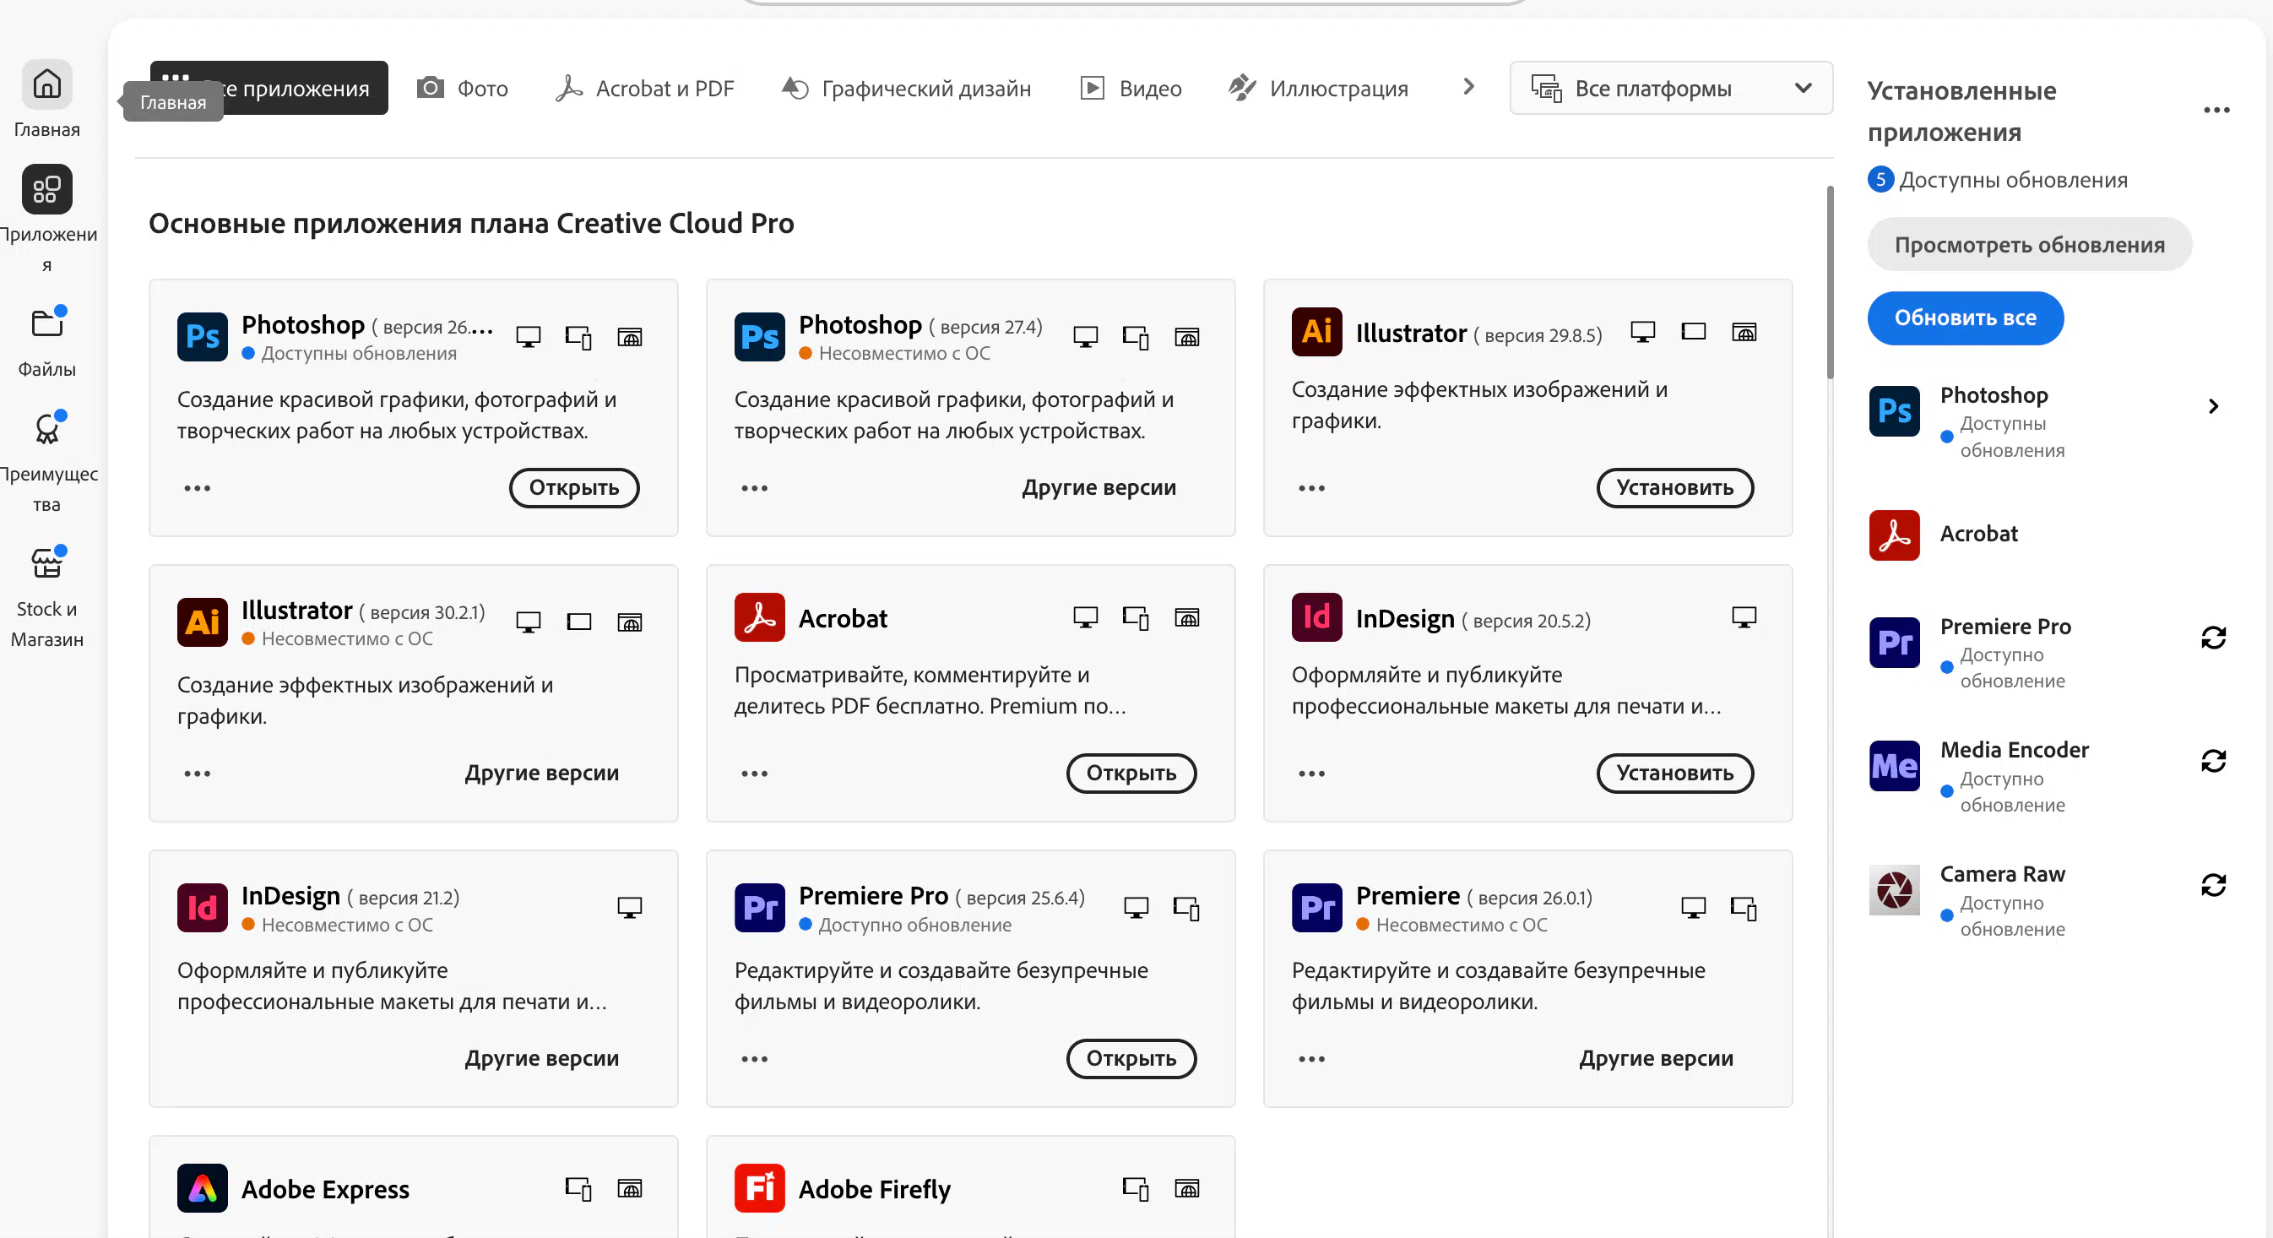The width and height of the screenshot is (2273, 1238).
Task: Open the Преимущества badge icon in the sidebar
Action: point(46,430)
